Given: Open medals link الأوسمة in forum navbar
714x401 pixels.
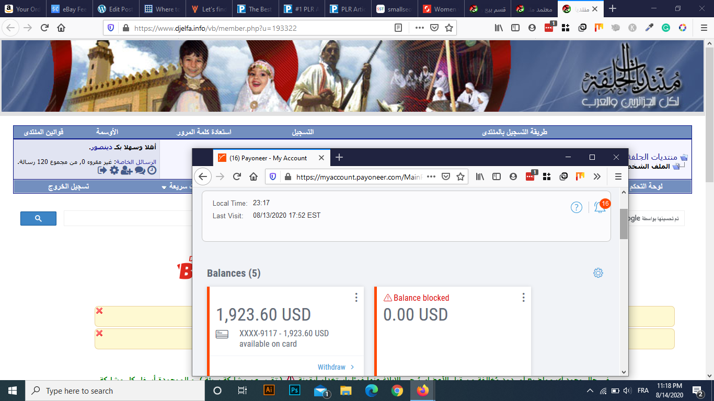Looking at the screenshot, I should [x=107, y=133].
